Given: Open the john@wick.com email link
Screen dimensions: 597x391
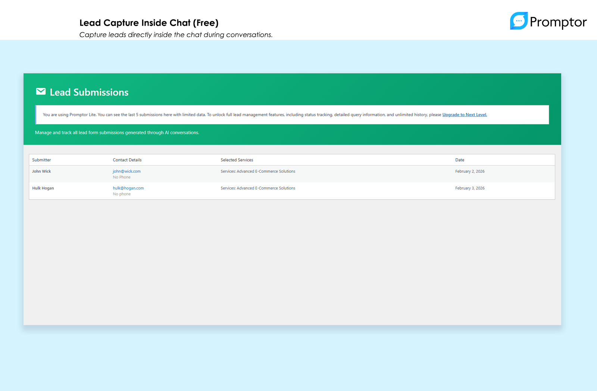Looking at the screenshot, I should (127, 171).
